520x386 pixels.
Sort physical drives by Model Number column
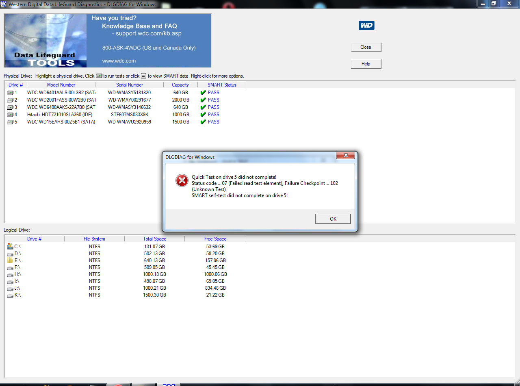click(x=61, y=85)
